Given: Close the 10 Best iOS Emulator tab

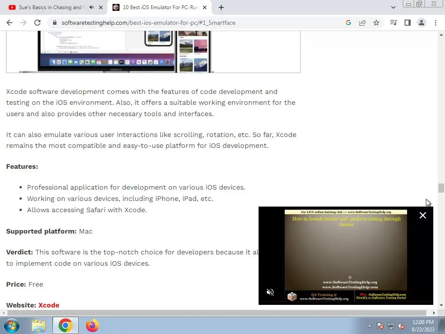Looking at the screenshot, I should click(205, 7).
